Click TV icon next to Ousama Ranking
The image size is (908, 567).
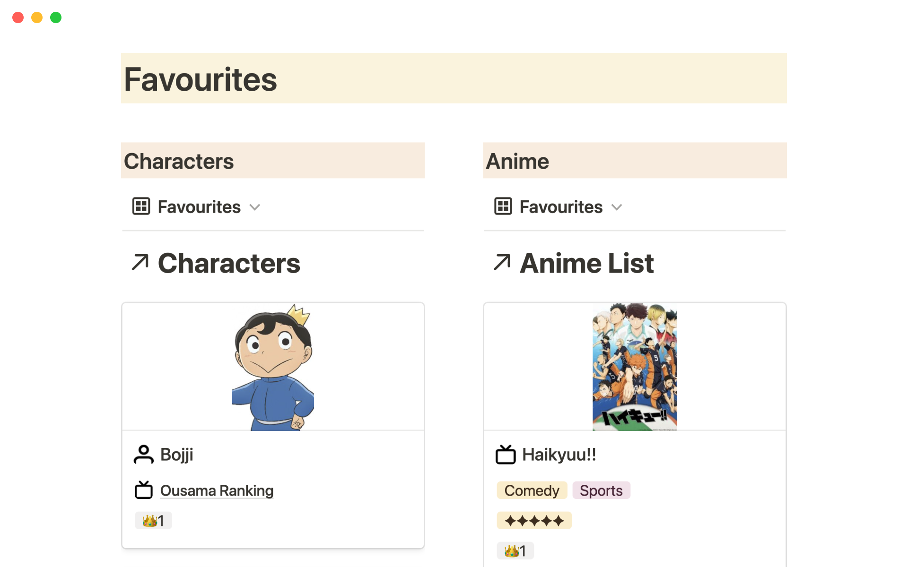[143, 490]
